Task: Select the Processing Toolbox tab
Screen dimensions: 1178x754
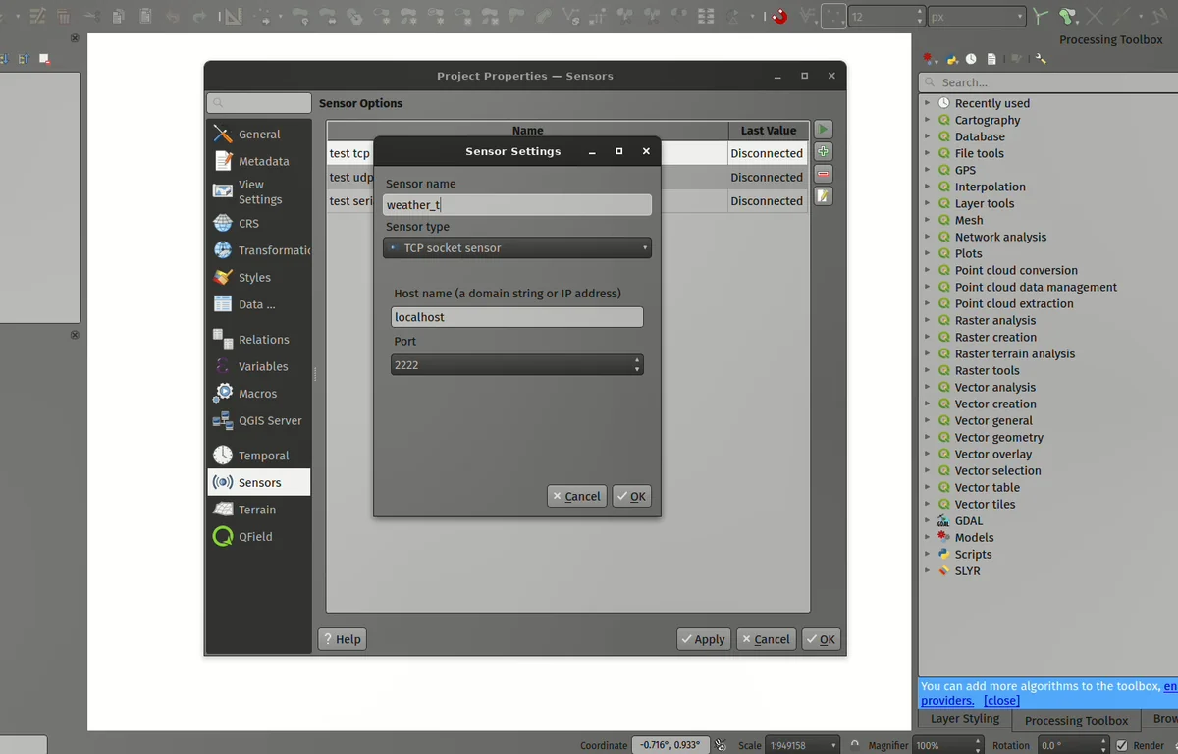Action: pyautogui.click(x=1076, y=720)
